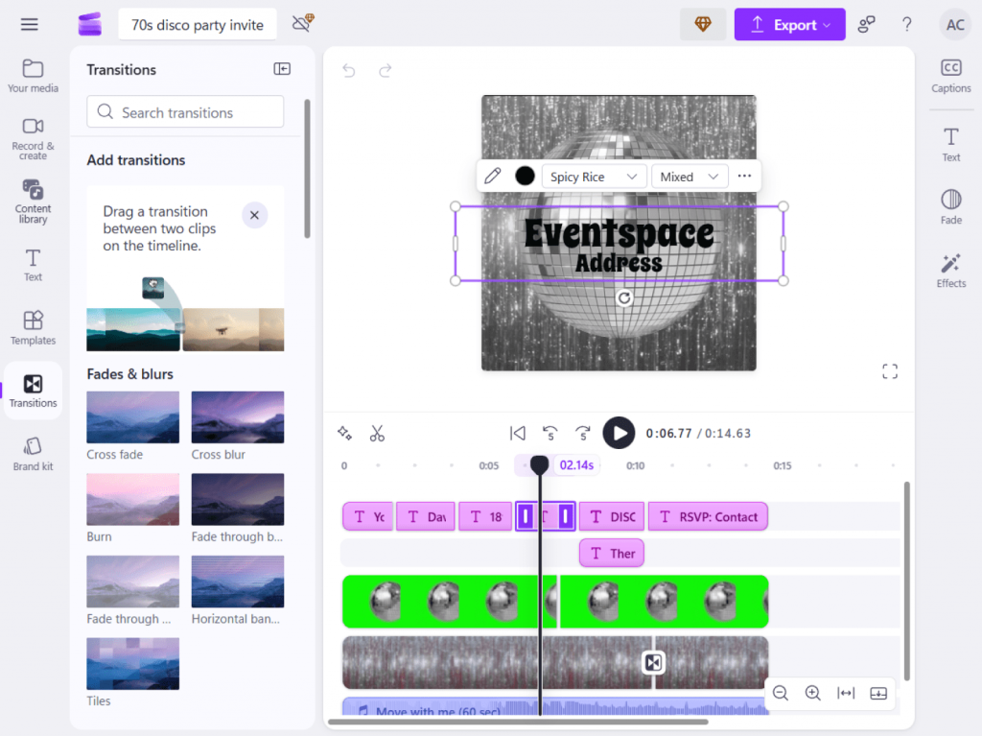The width and height of the screenshot is (982, 736).
Task: Click the 0:10 mark on timeline ruler
Action: point(635,465)
